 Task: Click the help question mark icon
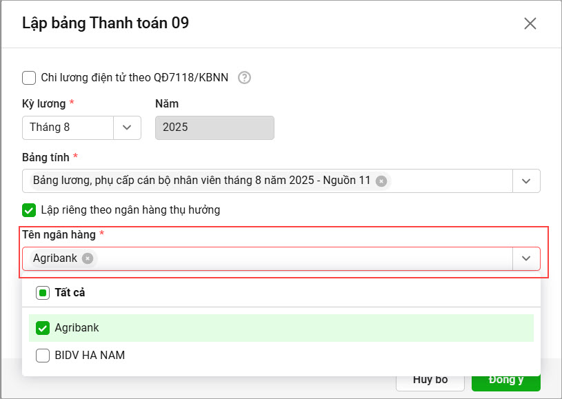point(244,77)
